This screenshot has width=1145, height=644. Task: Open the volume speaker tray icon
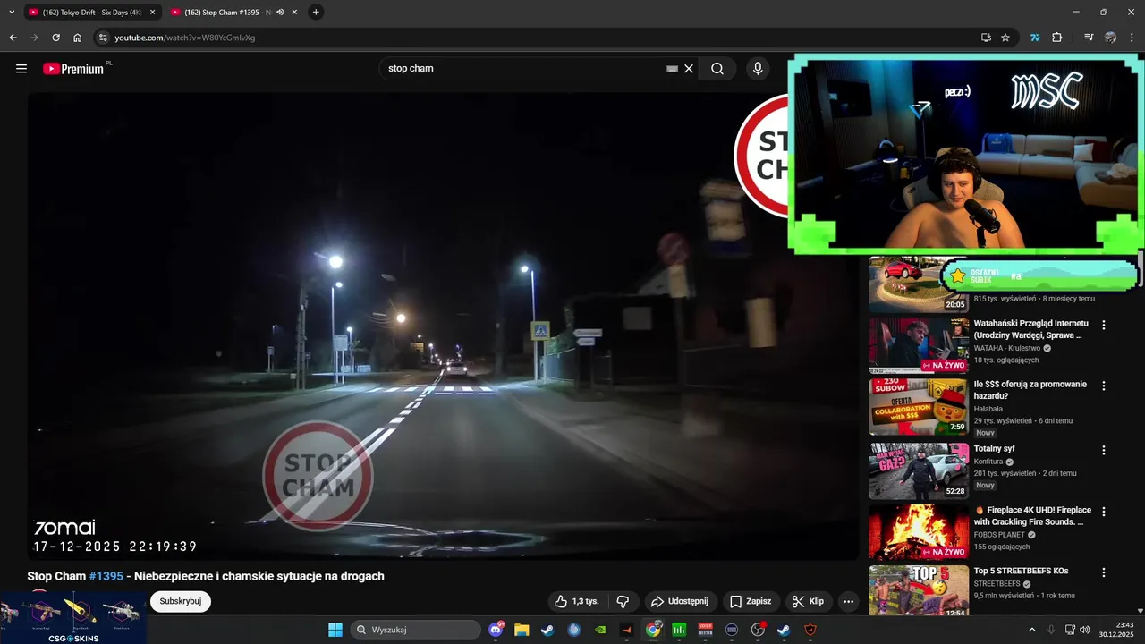click(1085, 630)
